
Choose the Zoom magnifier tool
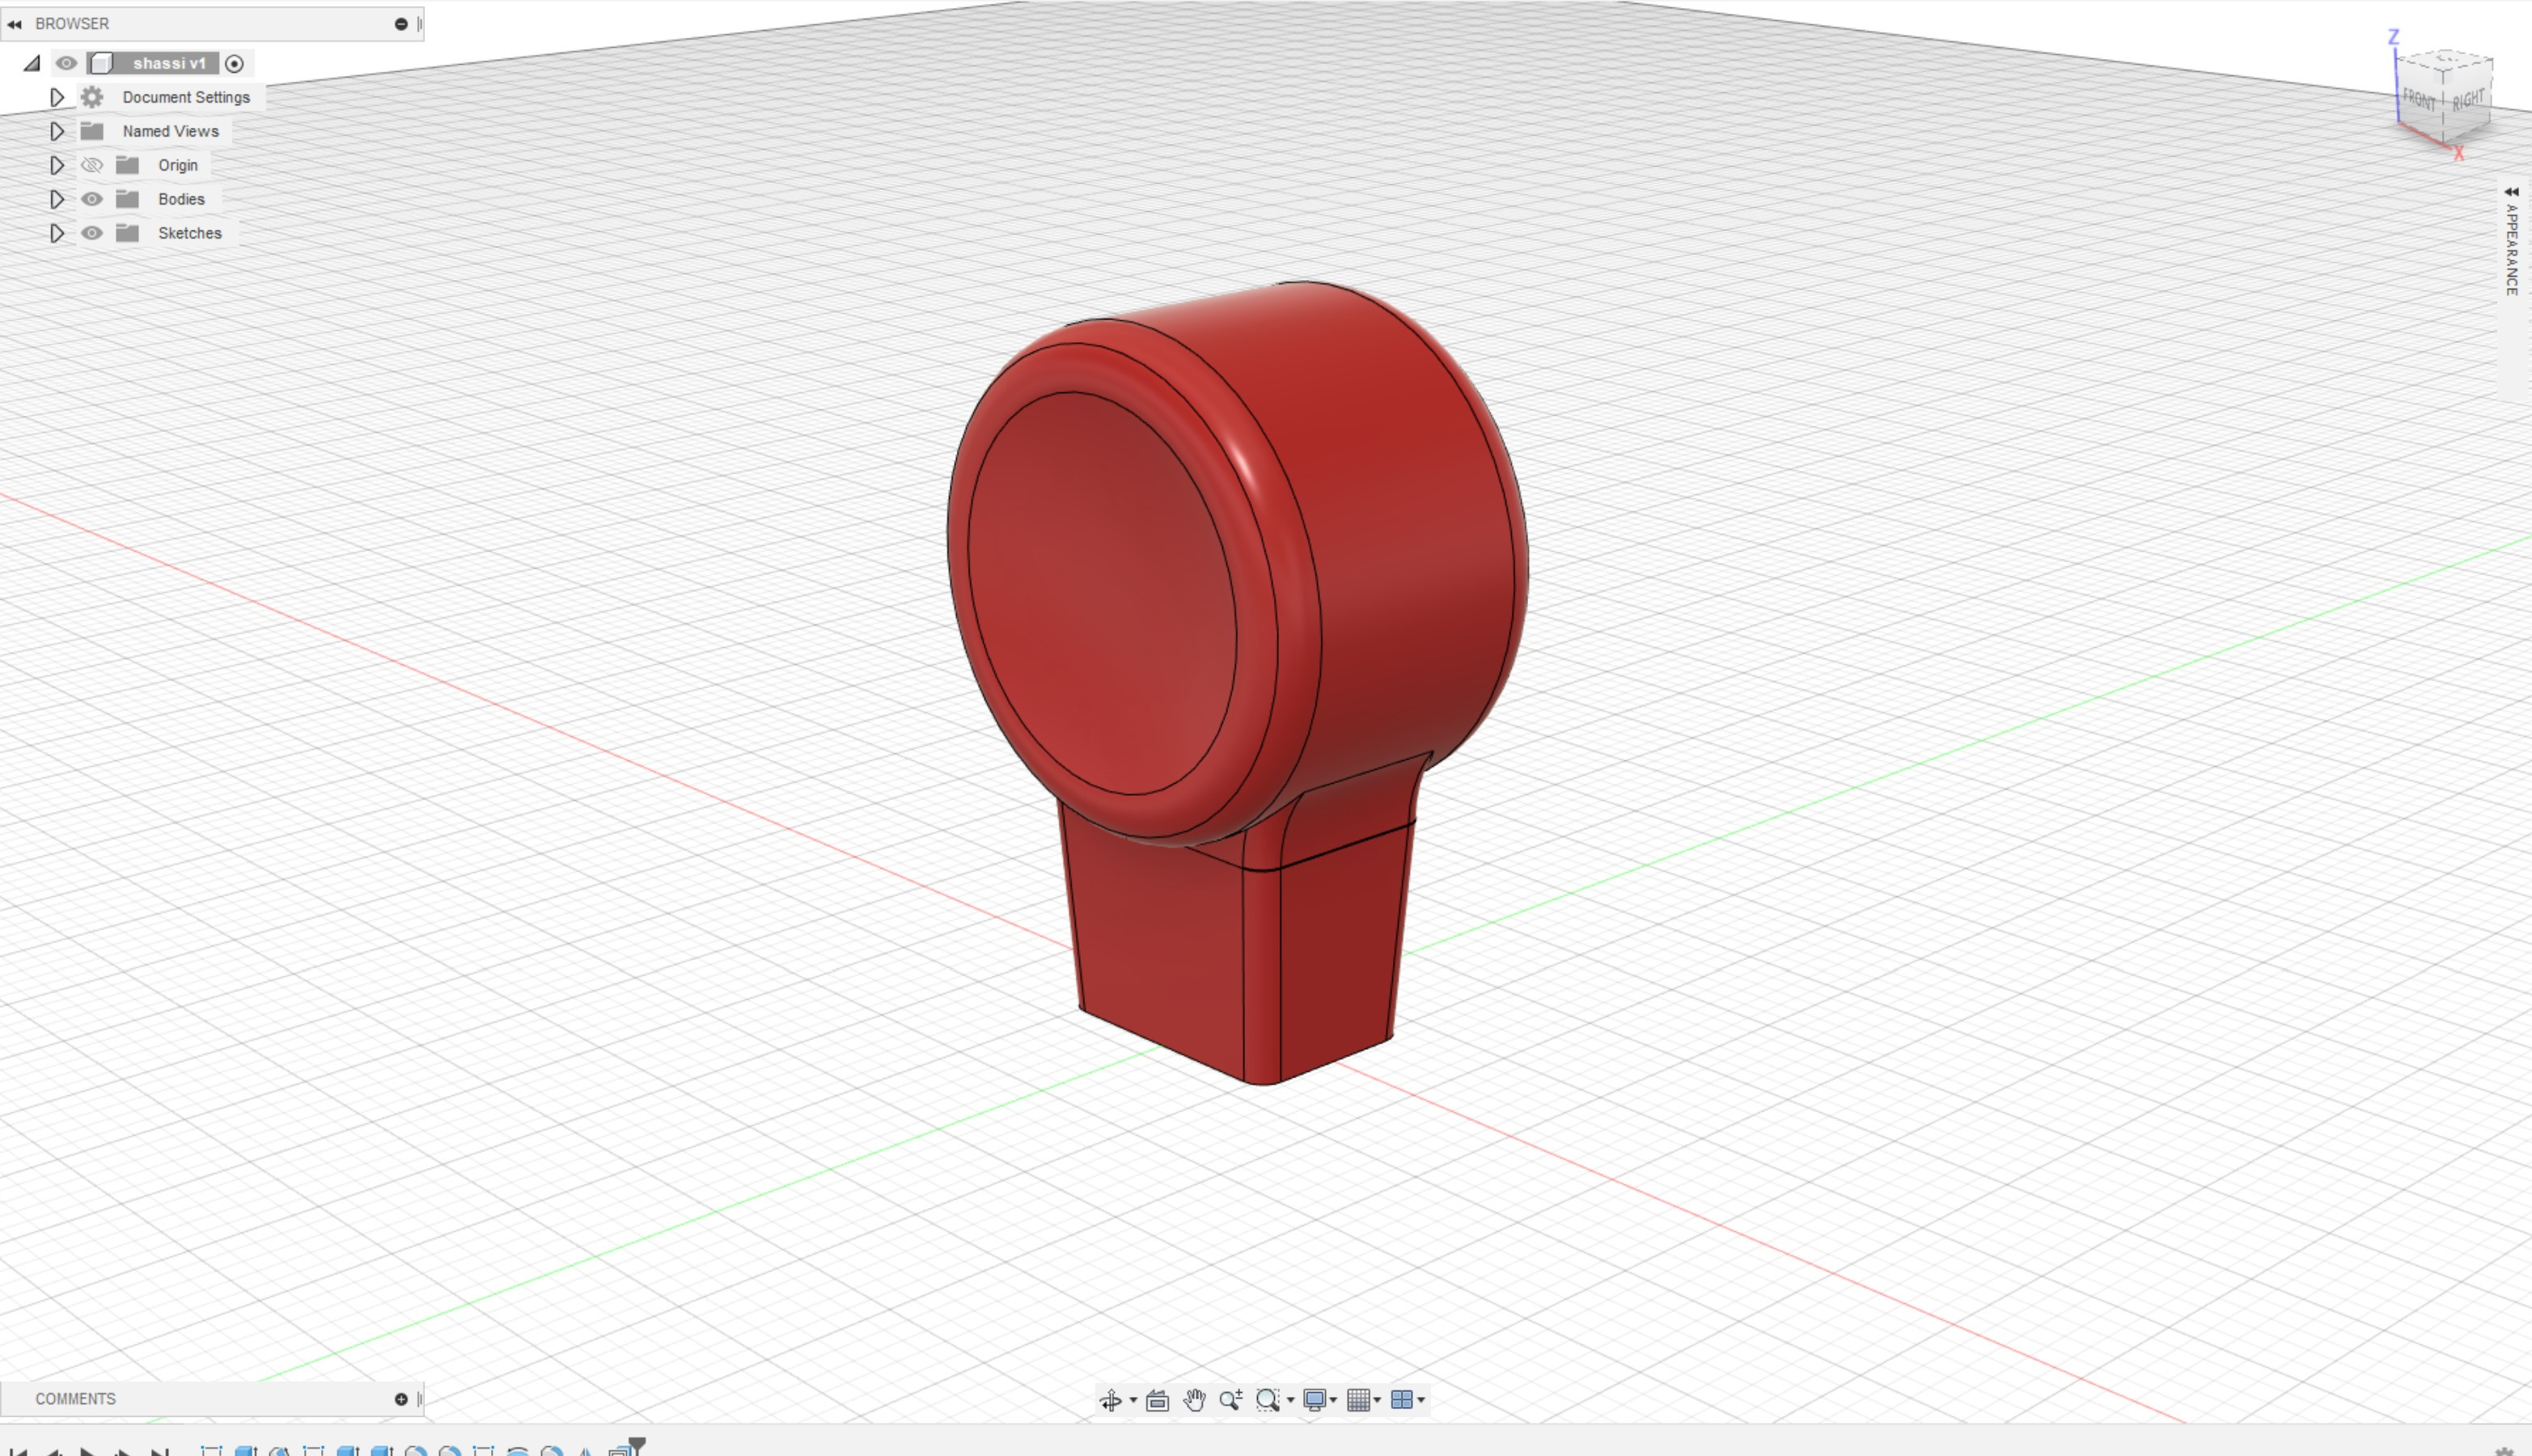click(x=1231, y=1400)
